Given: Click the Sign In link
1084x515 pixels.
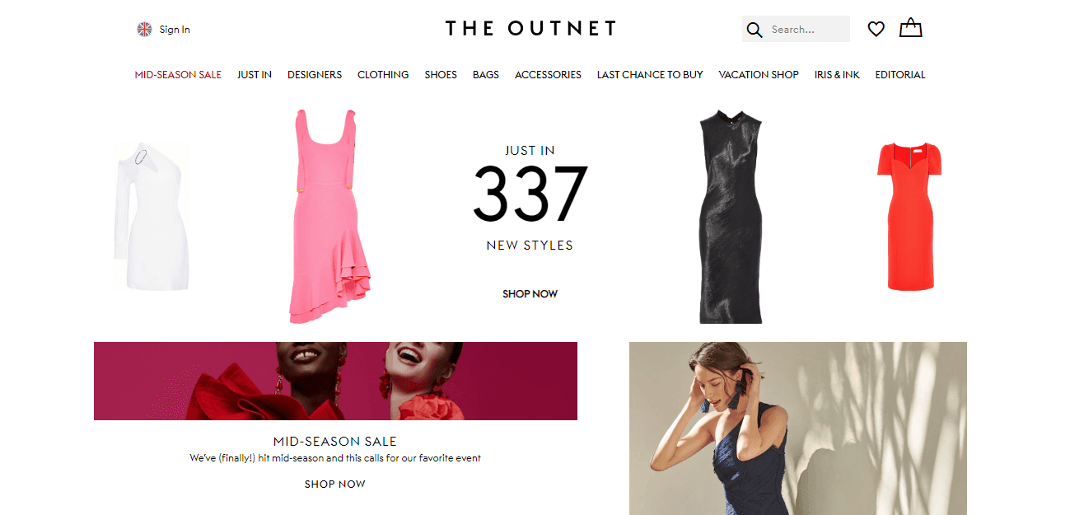Looking at the screenshot, I should tap(175, 30).
